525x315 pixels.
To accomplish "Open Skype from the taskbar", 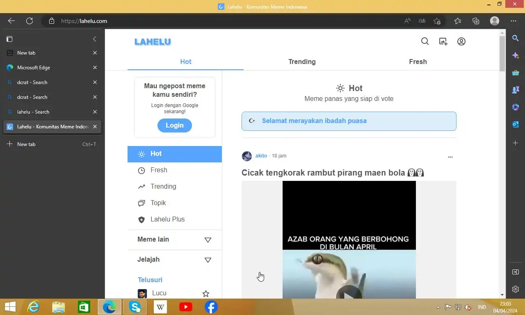I will coord(135,307).
